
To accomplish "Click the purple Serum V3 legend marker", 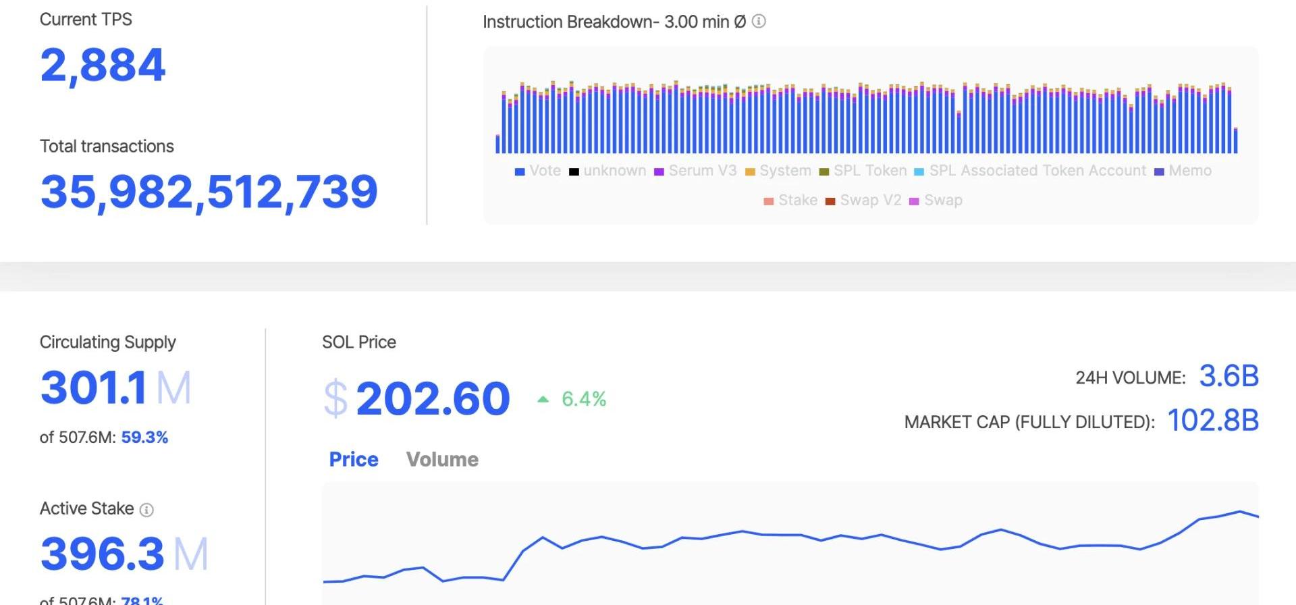I will [659, 172].
